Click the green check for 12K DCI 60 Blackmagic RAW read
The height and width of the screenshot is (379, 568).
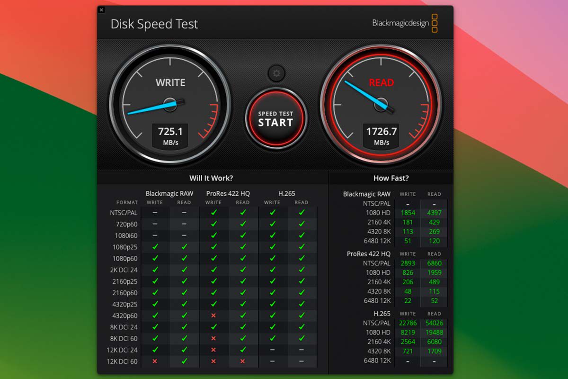tap(184, 361)
